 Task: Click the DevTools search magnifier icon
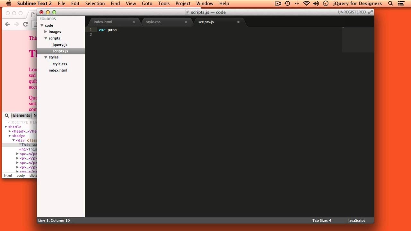[x=7, y=116]
